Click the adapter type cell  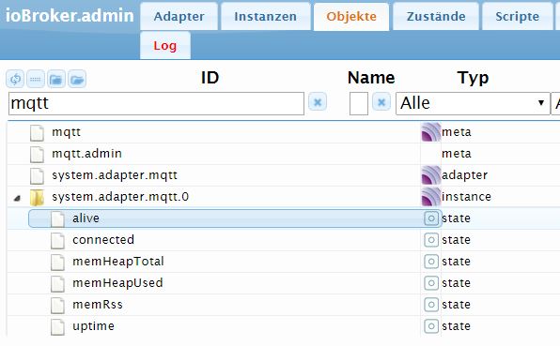click(464, 175)
